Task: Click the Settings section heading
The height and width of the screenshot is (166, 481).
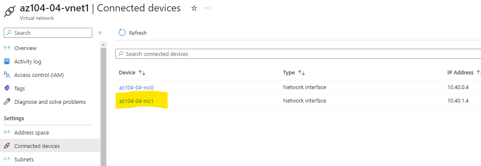Action: [x=14, y=118]
